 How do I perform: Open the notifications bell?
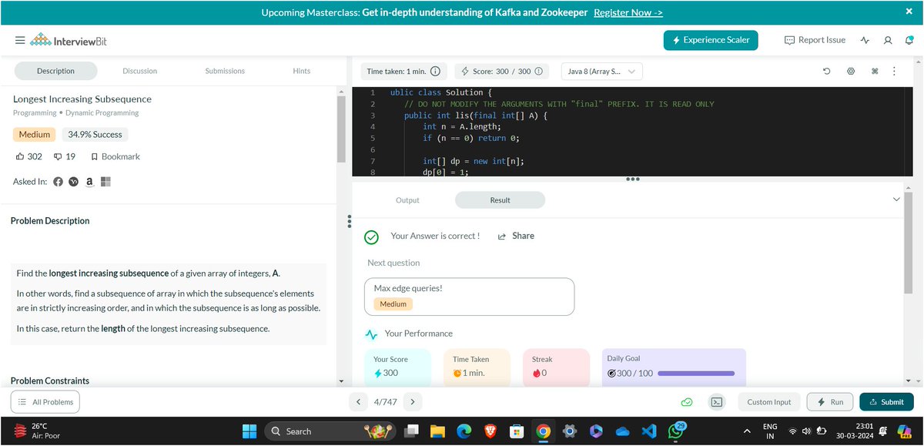click(x=909, y=40)
